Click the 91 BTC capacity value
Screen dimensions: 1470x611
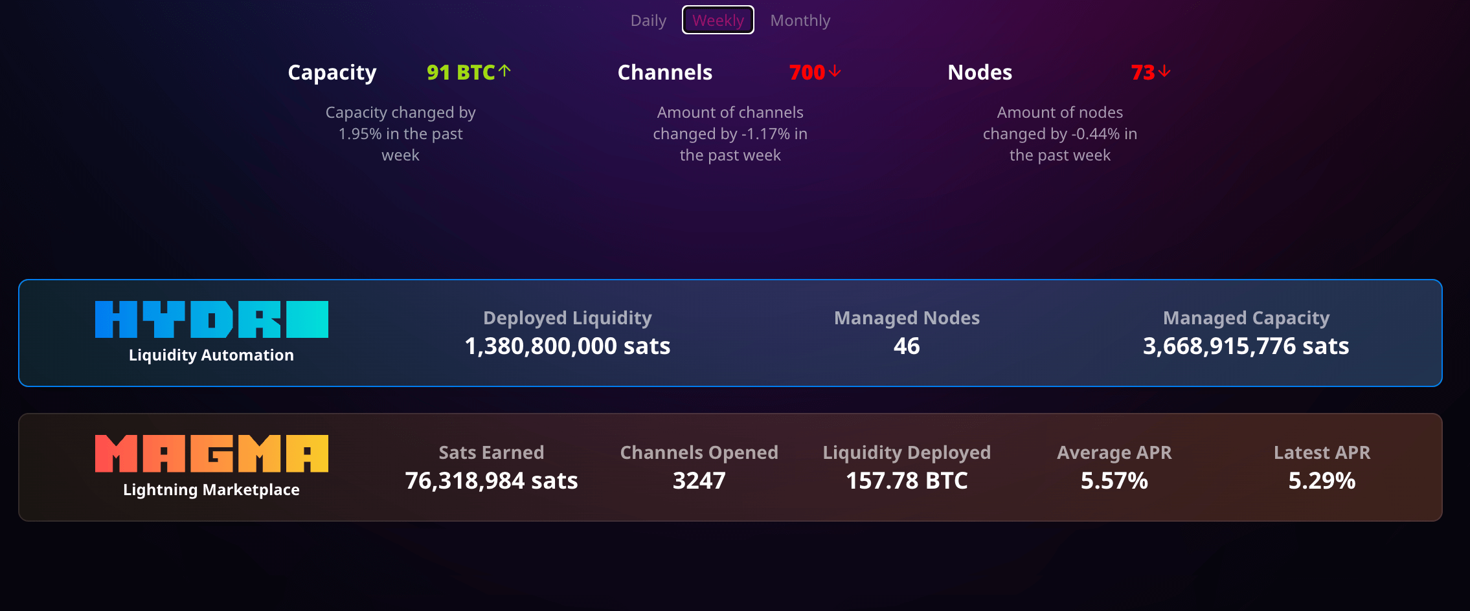(460, 72)
